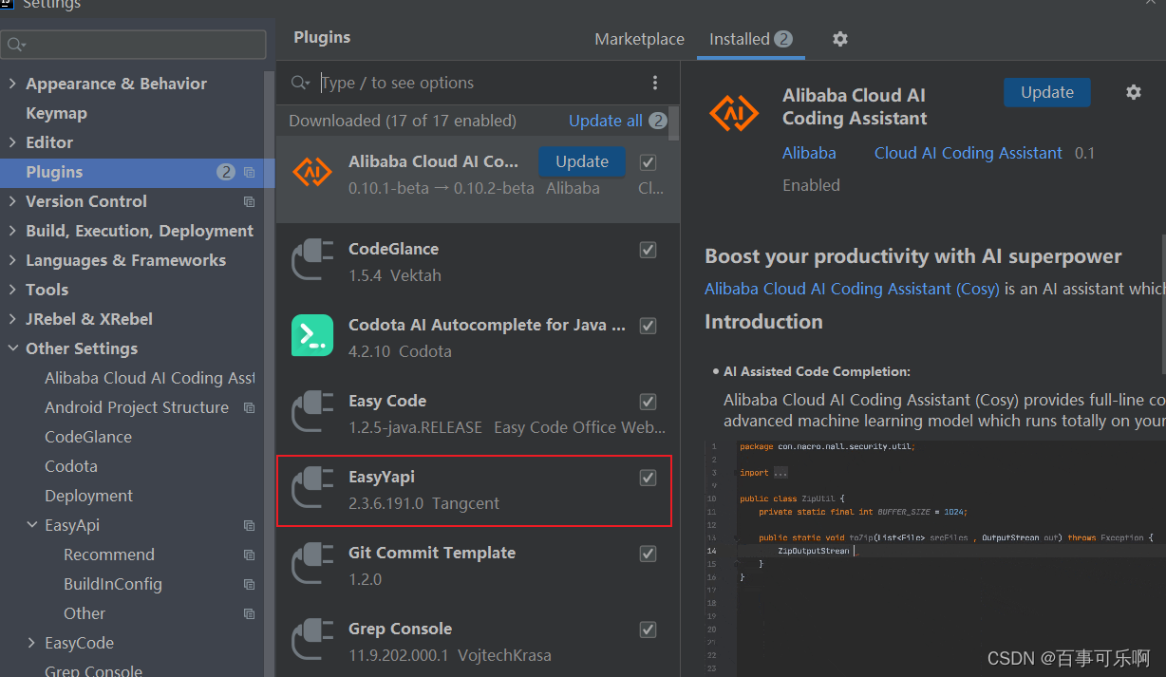This screenshot has height=677, width=1166.
Task: Open the three-dot options menu in plugin search
Action: click(655, 83)
